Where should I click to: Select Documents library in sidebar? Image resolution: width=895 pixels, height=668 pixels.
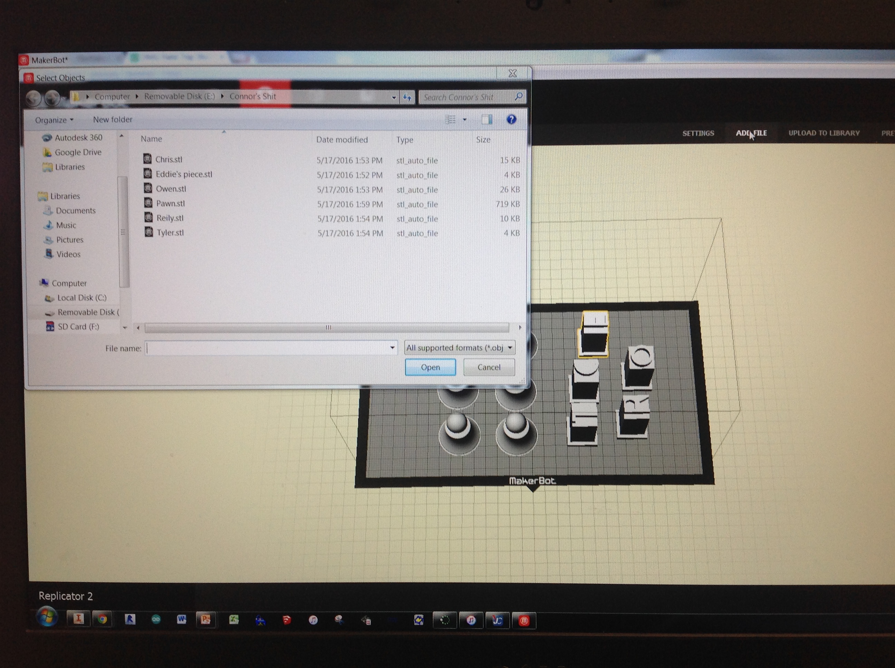pos(70,210)
